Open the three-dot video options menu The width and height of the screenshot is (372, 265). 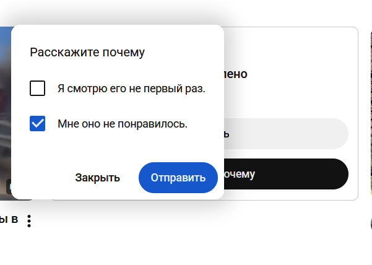click(x=29, y=221)
